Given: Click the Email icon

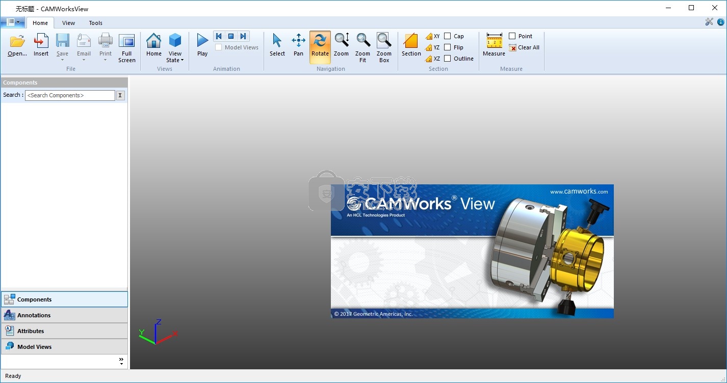Looking at the screenshot, I should [84, 41].
